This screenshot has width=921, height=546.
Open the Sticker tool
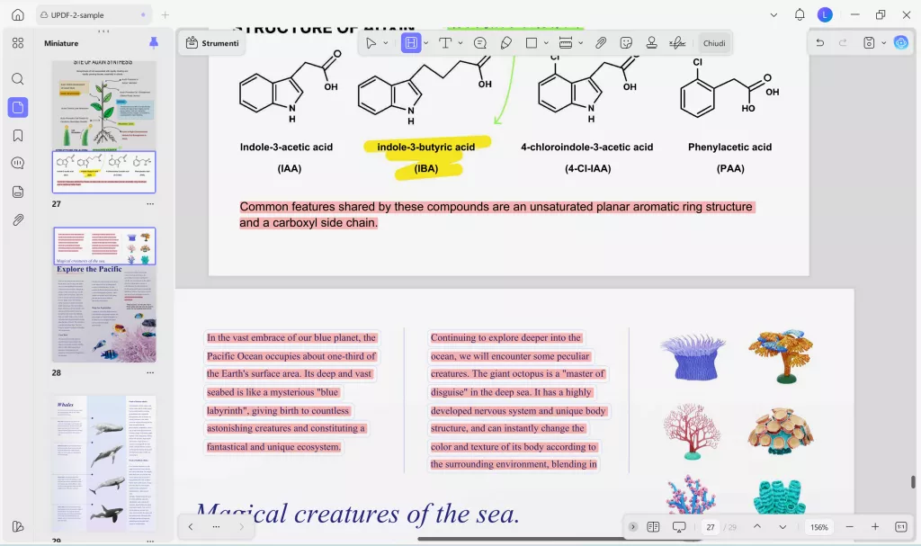click(x=626, y=42)
